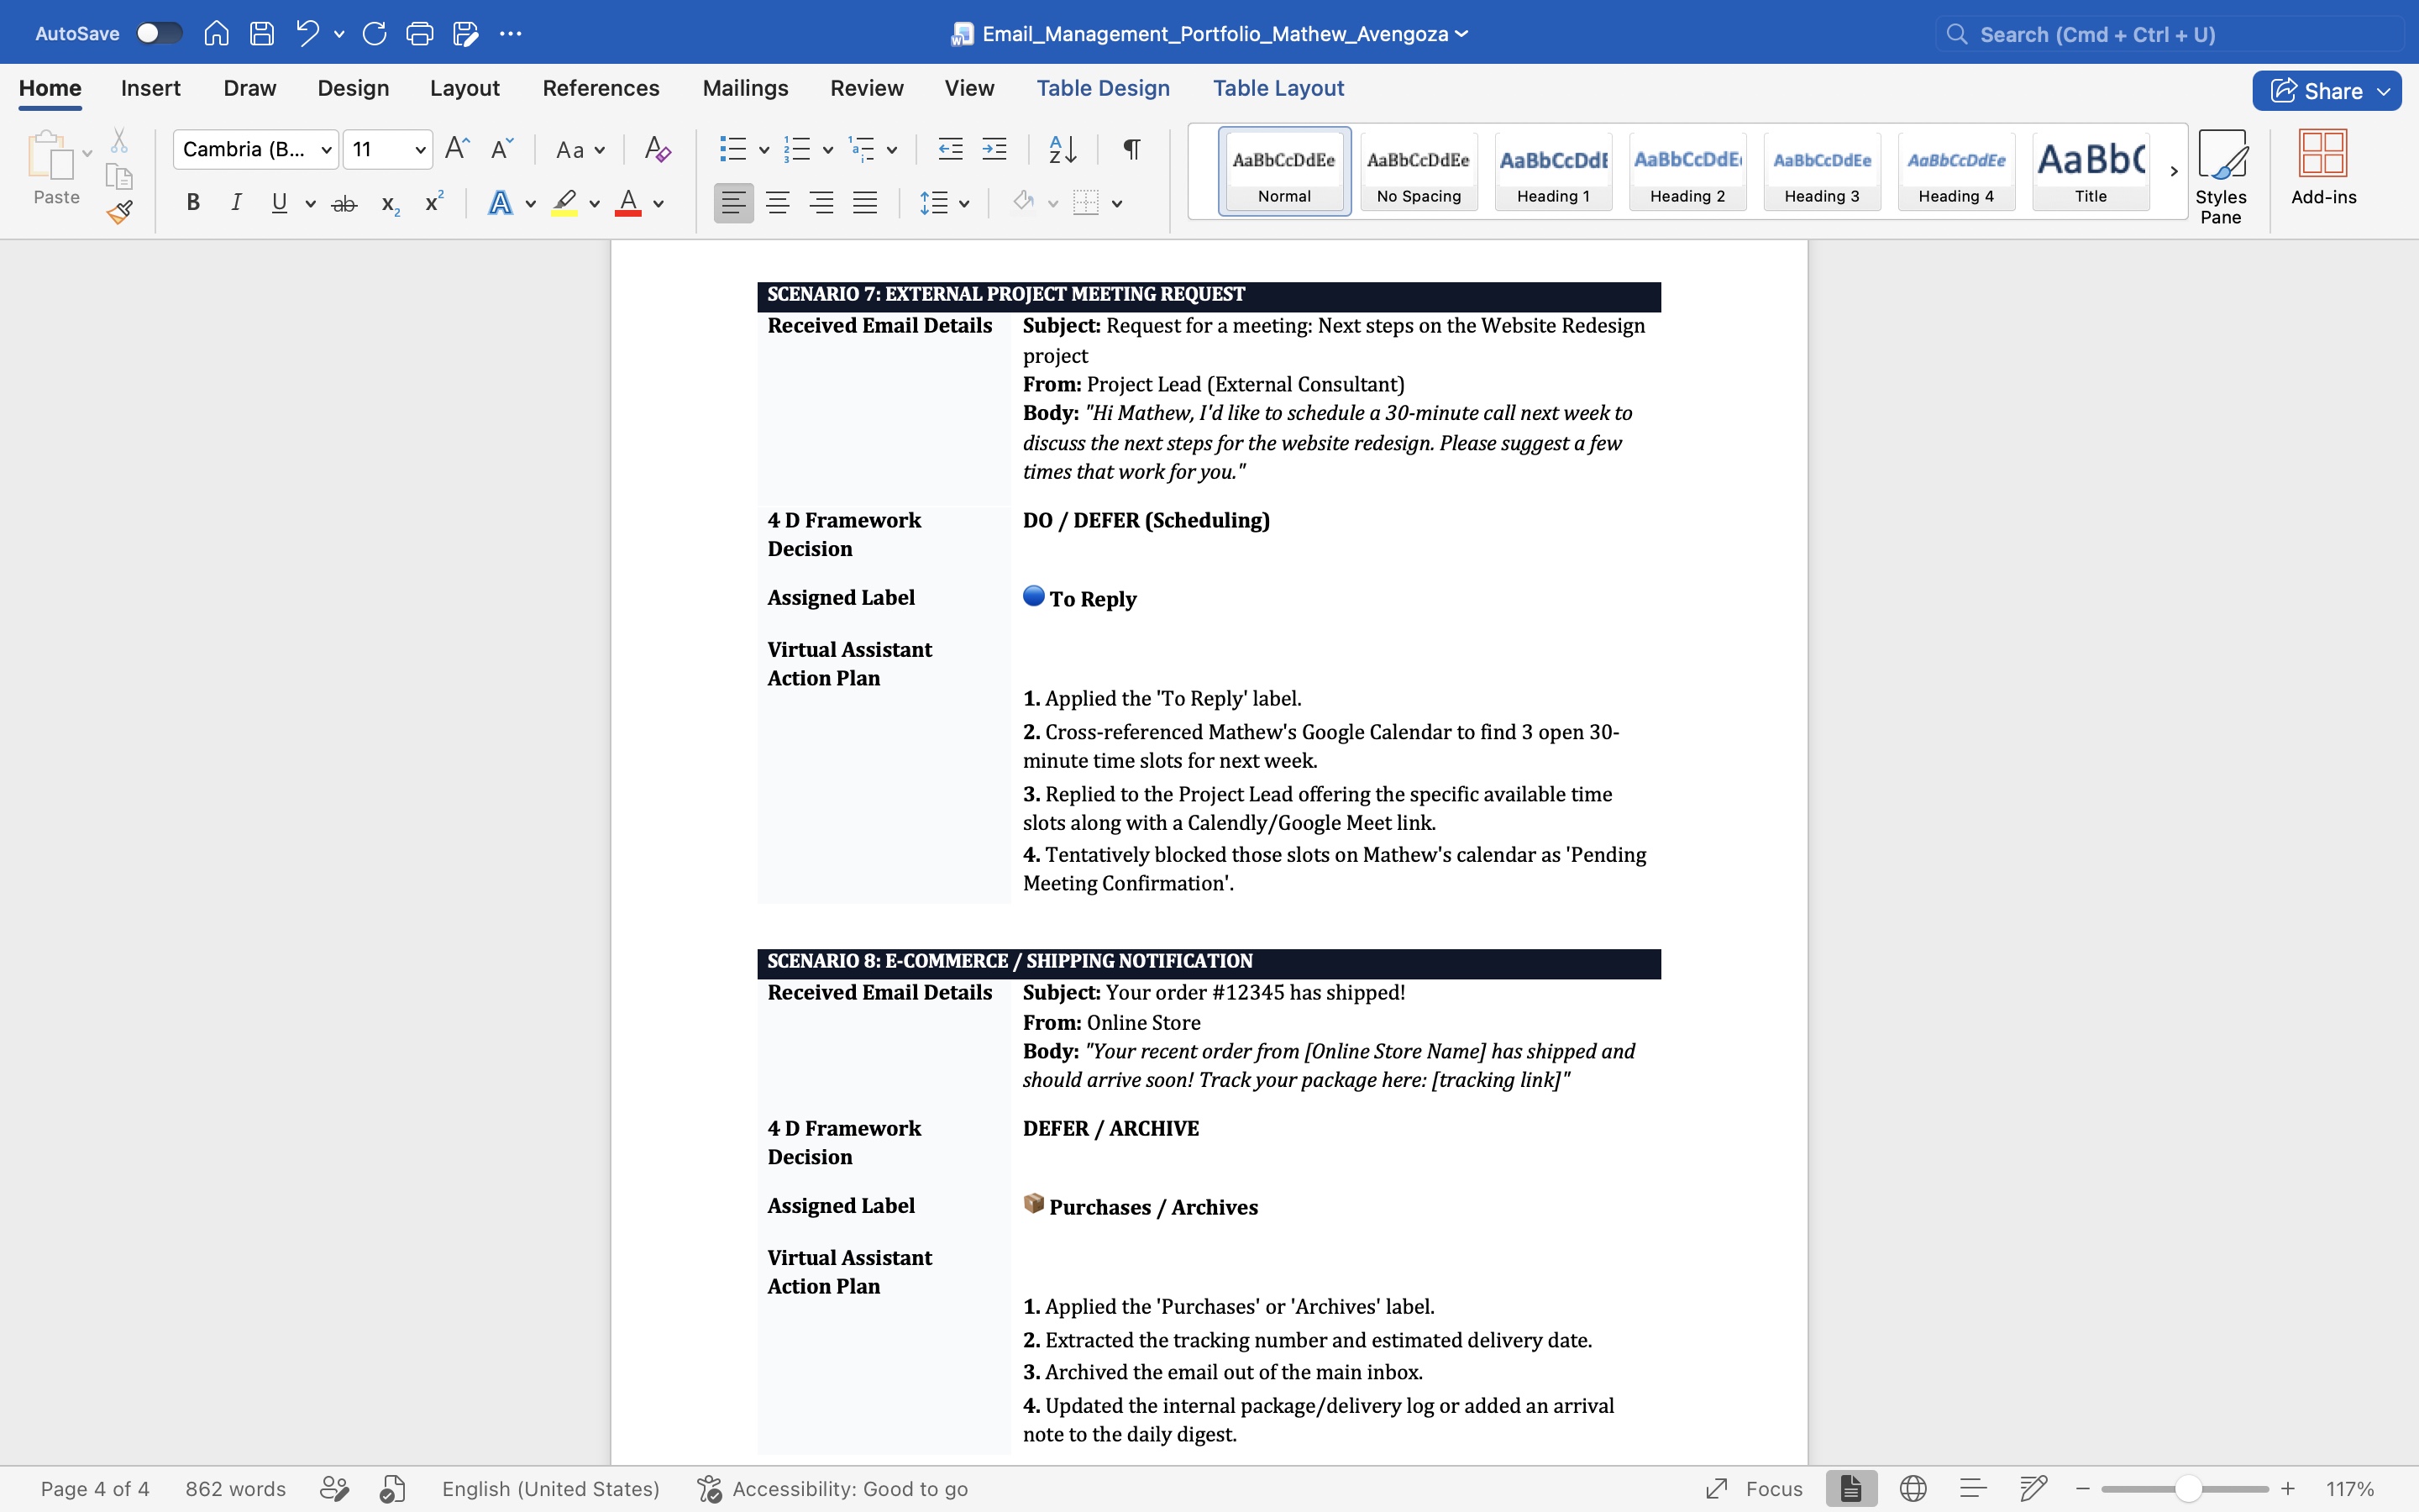Toggle strikethrough formatting

point(344,203)
